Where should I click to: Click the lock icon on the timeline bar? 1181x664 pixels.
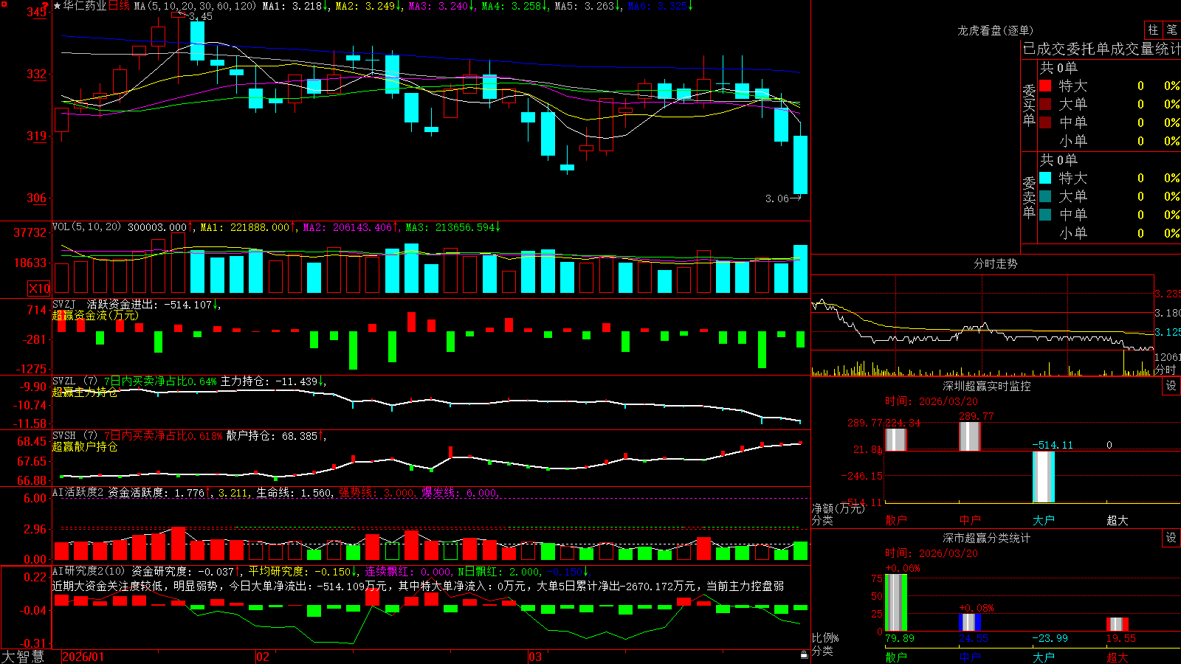(x=805, y=655)
